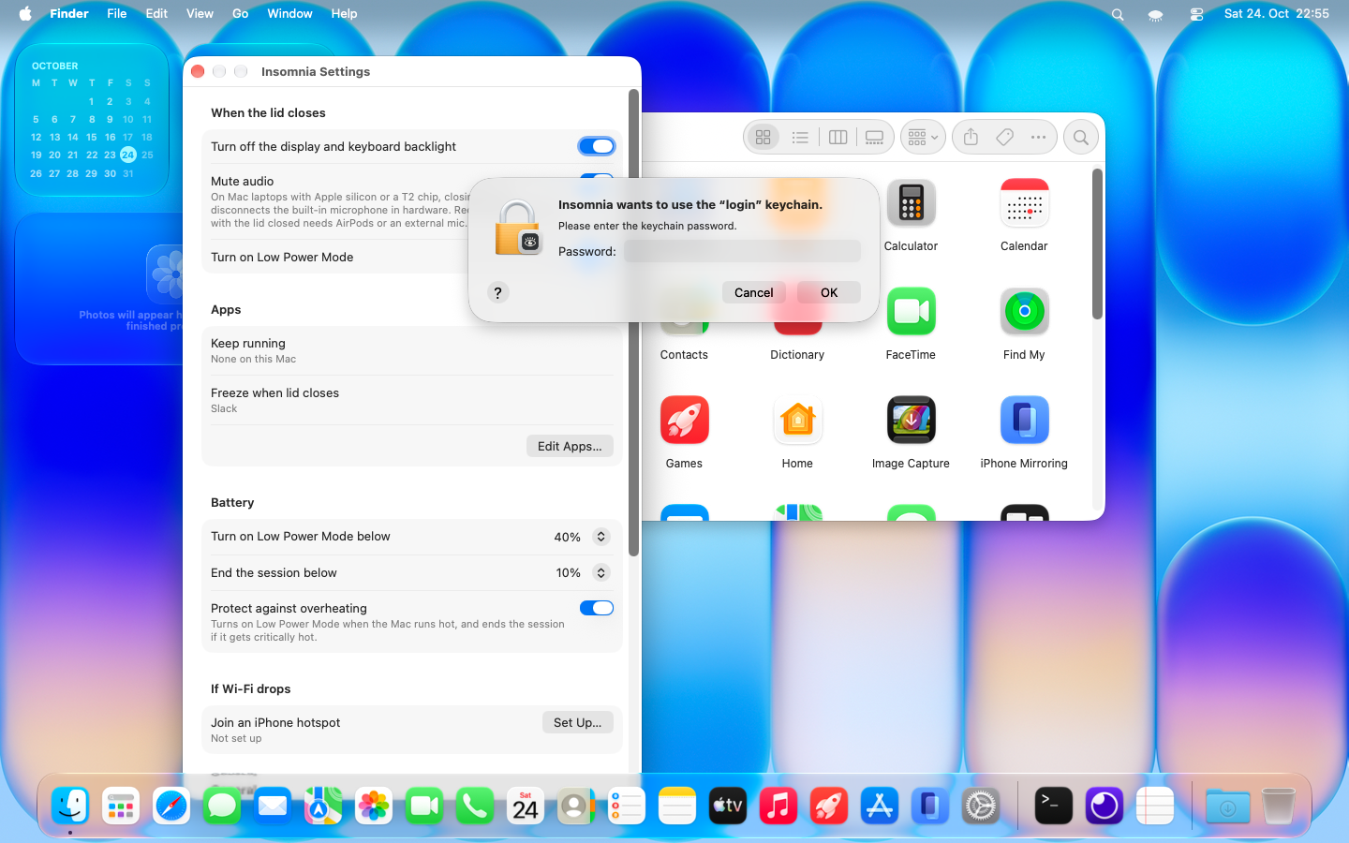The image size is (1349, 843).
Task: Open Control Center in the menu bar
Action: pos(1196,14)
